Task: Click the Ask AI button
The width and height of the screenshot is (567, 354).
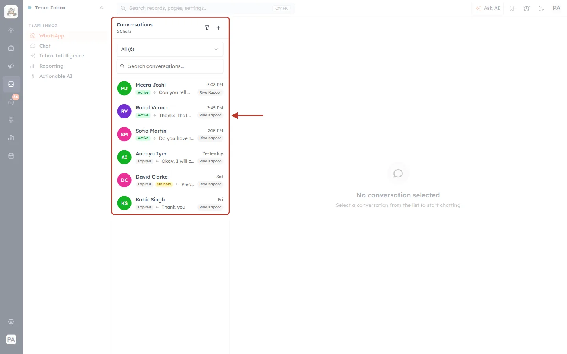Action: point(487,8)
